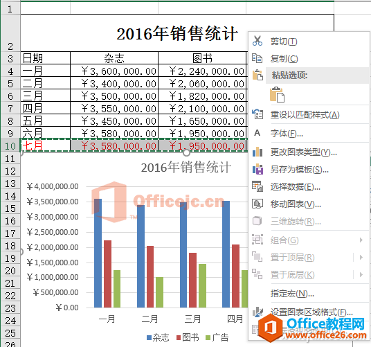Click cell containing 七月
This screenshot has width=371, height=347.
[x=46, y=145]
